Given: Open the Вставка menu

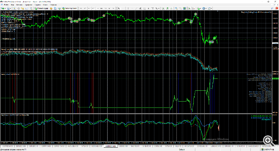Looking at the screenshot, I should pyautogui.click(x=19, y=5).
